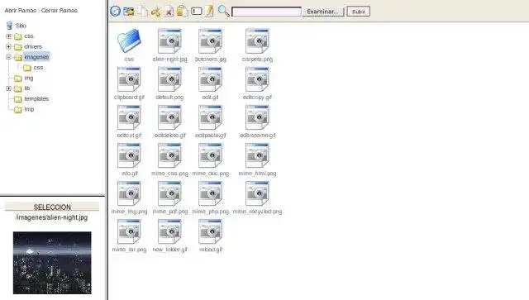Select the mime_html.png file icon
The image size is (529, 300).
257,155
